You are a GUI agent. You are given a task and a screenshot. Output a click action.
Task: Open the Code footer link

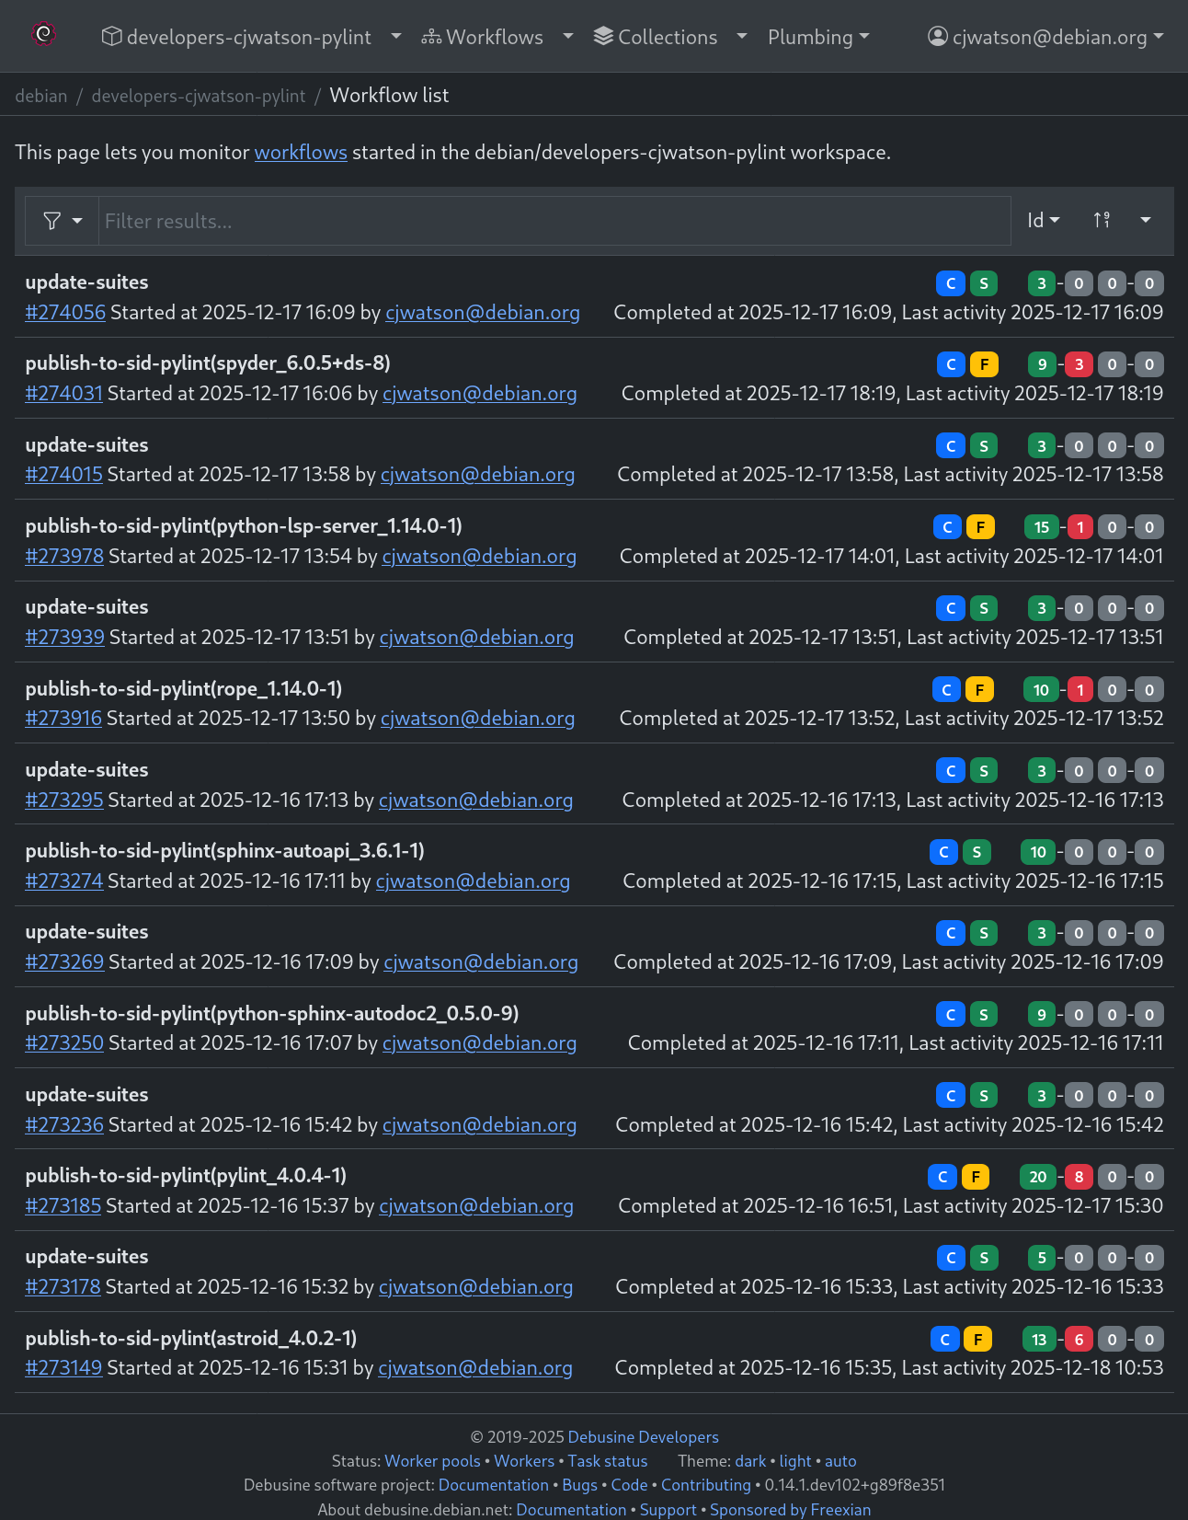tap(629, 1485)
